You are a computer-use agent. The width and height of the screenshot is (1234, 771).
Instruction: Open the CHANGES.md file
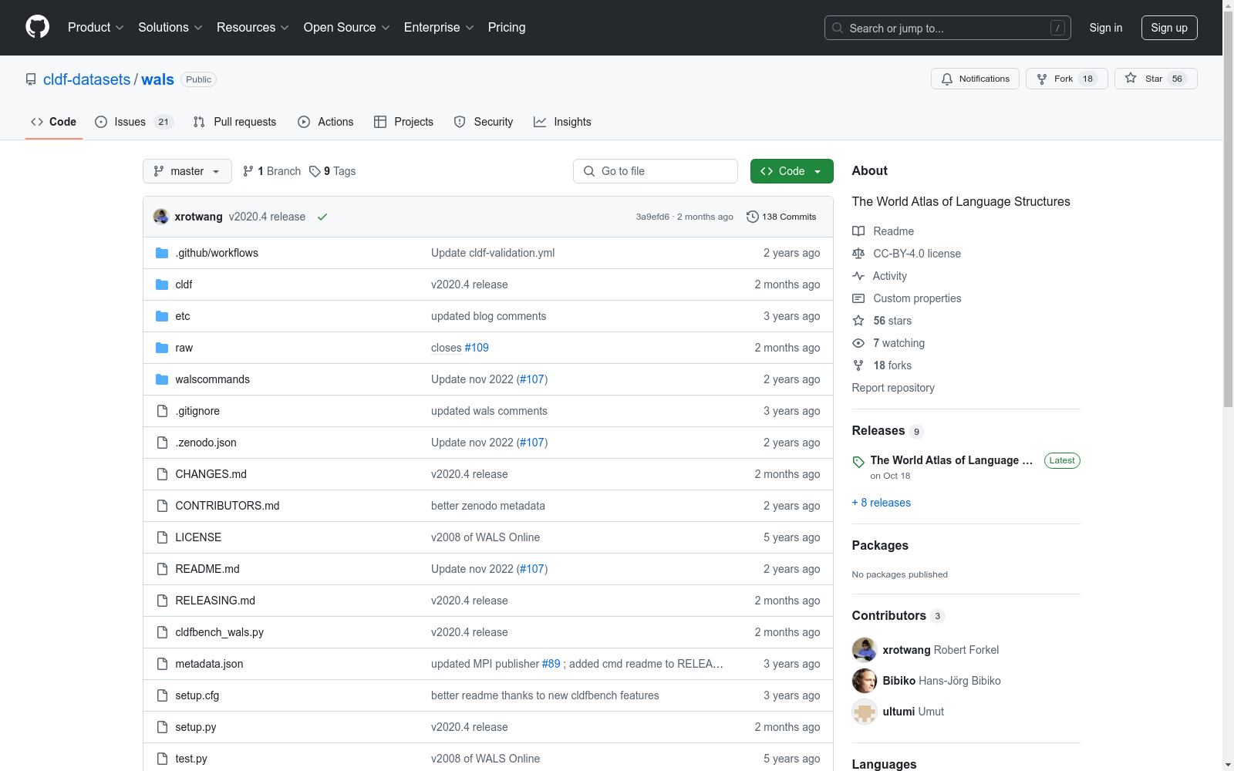(211, 474)
